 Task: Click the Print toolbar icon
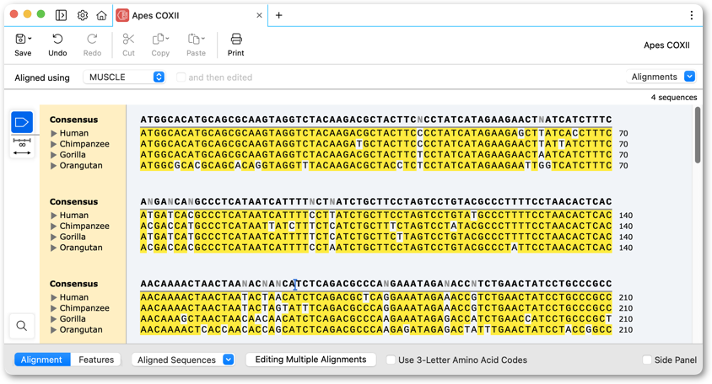pyautogui.click(x=236, y=39)
